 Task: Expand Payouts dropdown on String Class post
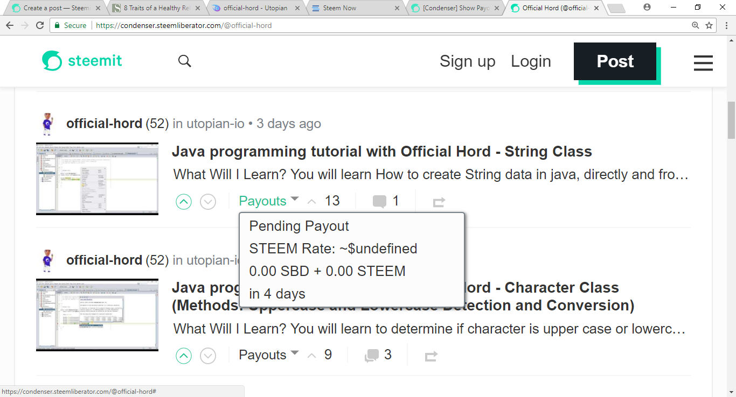click(268, 201)
